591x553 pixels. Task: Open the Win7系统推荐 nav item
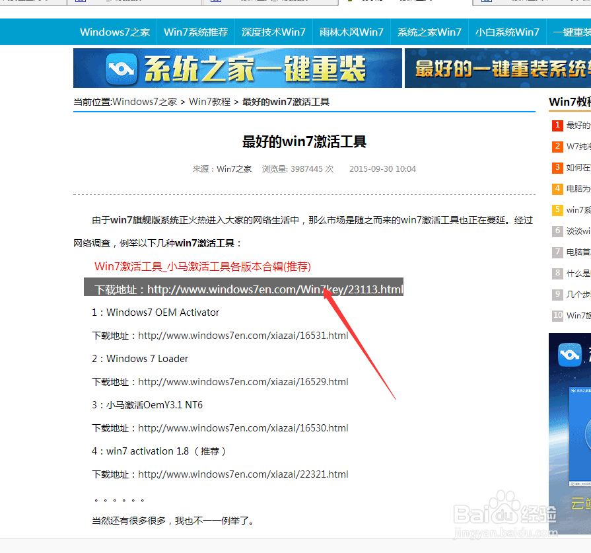tap(195, 32)
